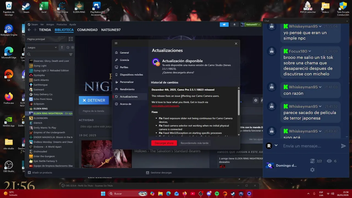Click the Descargar ahora button
The width and height of the screenshot is (352, 198).
(x=164, y=143)
